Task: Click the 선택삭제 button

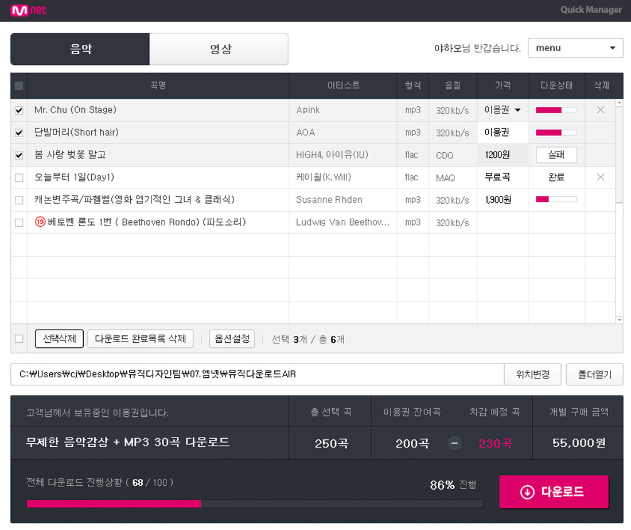Action: pos(59,339)
